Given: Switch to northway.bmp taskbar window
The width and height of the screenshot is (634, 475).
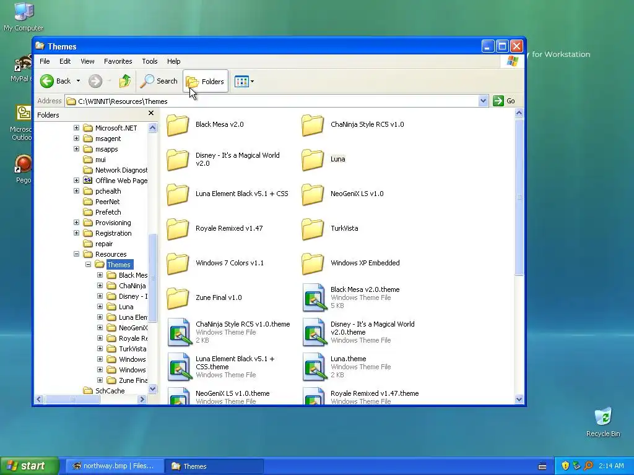Looking at the screenshot, I should (113, 466).
